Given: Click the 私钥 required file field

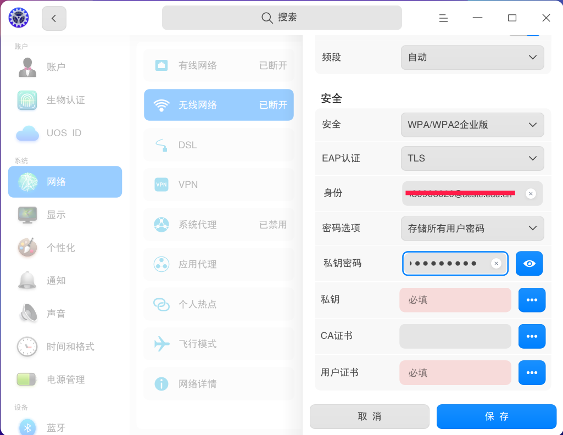Looking at the screenshot, I should pos(455,300).
